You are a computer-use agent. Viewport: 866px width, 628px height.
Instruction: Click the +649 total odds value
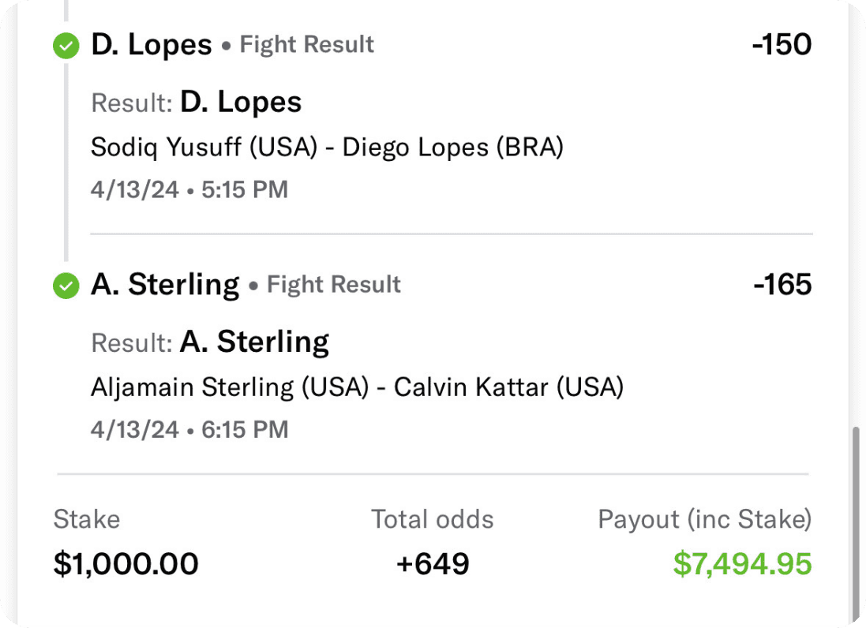click(433, 564)
